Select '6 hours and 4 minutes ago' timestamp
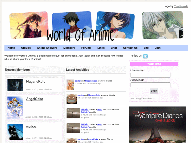 pyautogui.click(x=93, y=130)
